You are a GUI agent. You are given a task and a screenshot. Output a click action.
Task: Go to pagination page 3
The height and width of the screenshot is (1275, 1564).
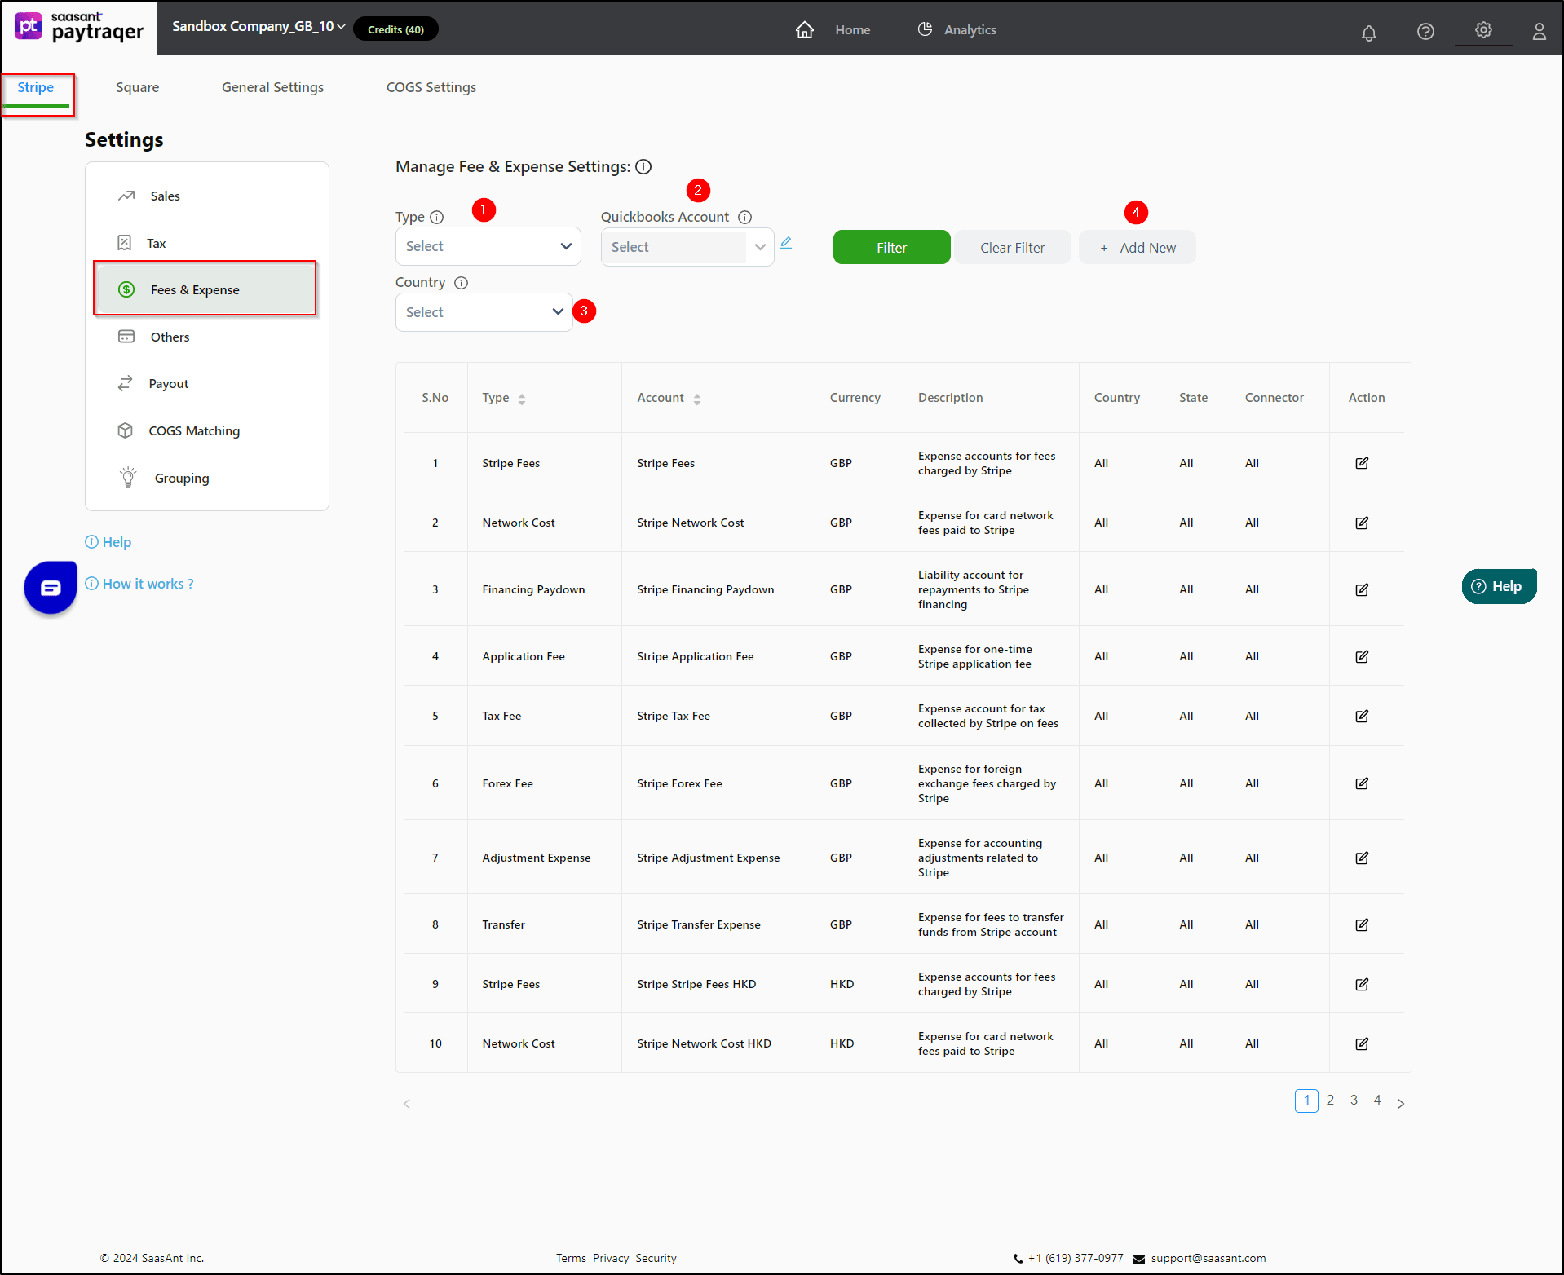[1354, 1101]
